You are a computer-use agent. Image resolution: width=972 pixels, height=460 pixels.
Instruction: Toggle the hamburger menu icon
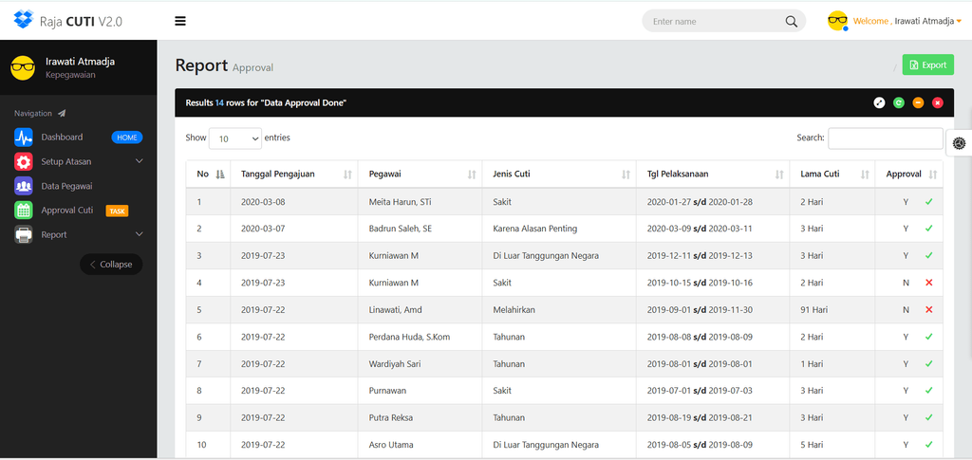pyautogui.click(x=180, y=21)
